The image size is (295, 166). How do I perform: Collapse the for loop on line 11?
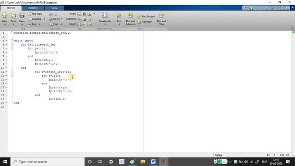point(12,72)
